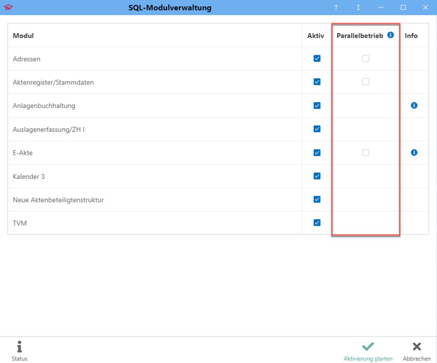Uncheck Aktiv for Kalender 3
This screenshot has height=363, width=437.
(317, 176)
